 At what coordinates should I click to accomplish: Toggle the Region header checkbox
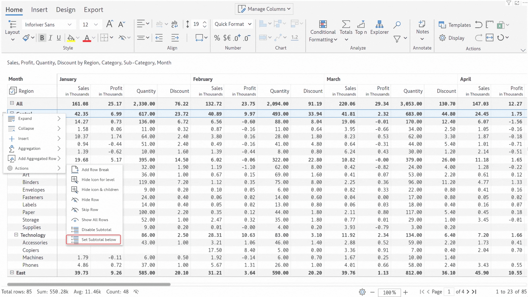[13, 91]
